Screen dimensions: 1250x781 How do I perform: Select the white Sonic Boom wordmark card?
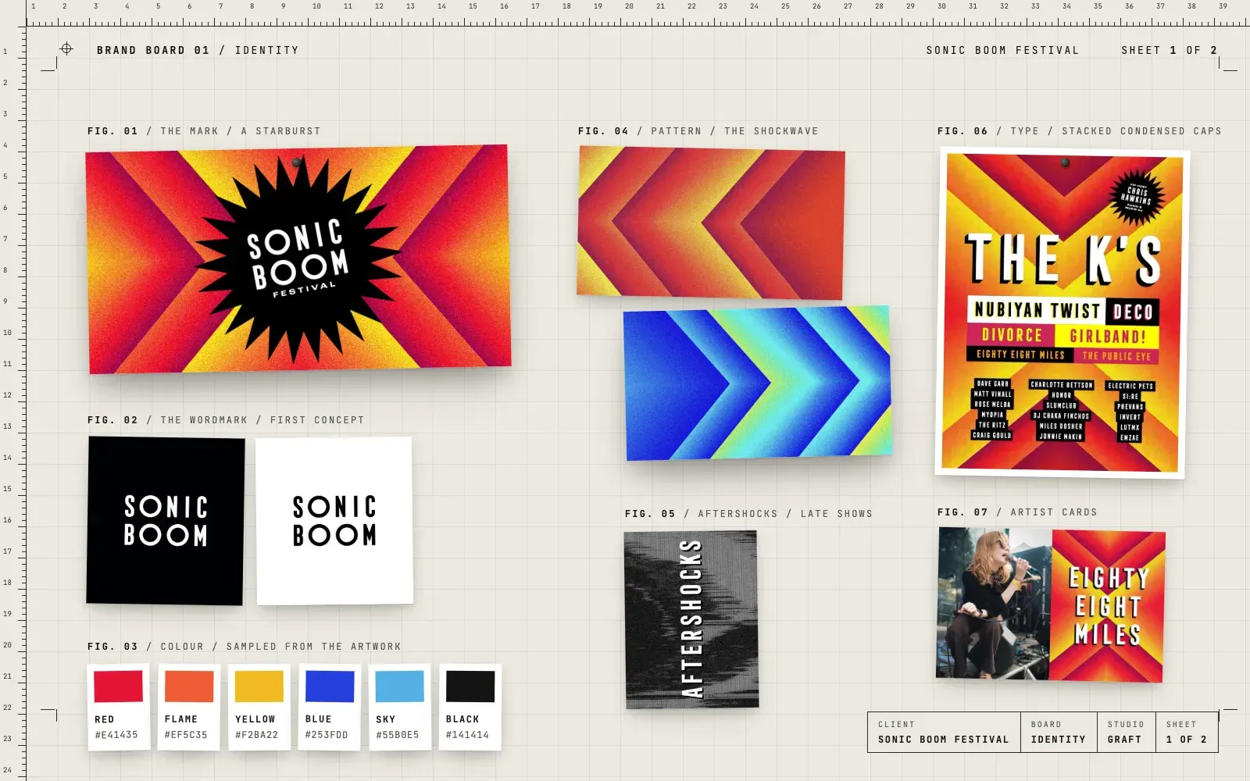[x=334, y=520]
